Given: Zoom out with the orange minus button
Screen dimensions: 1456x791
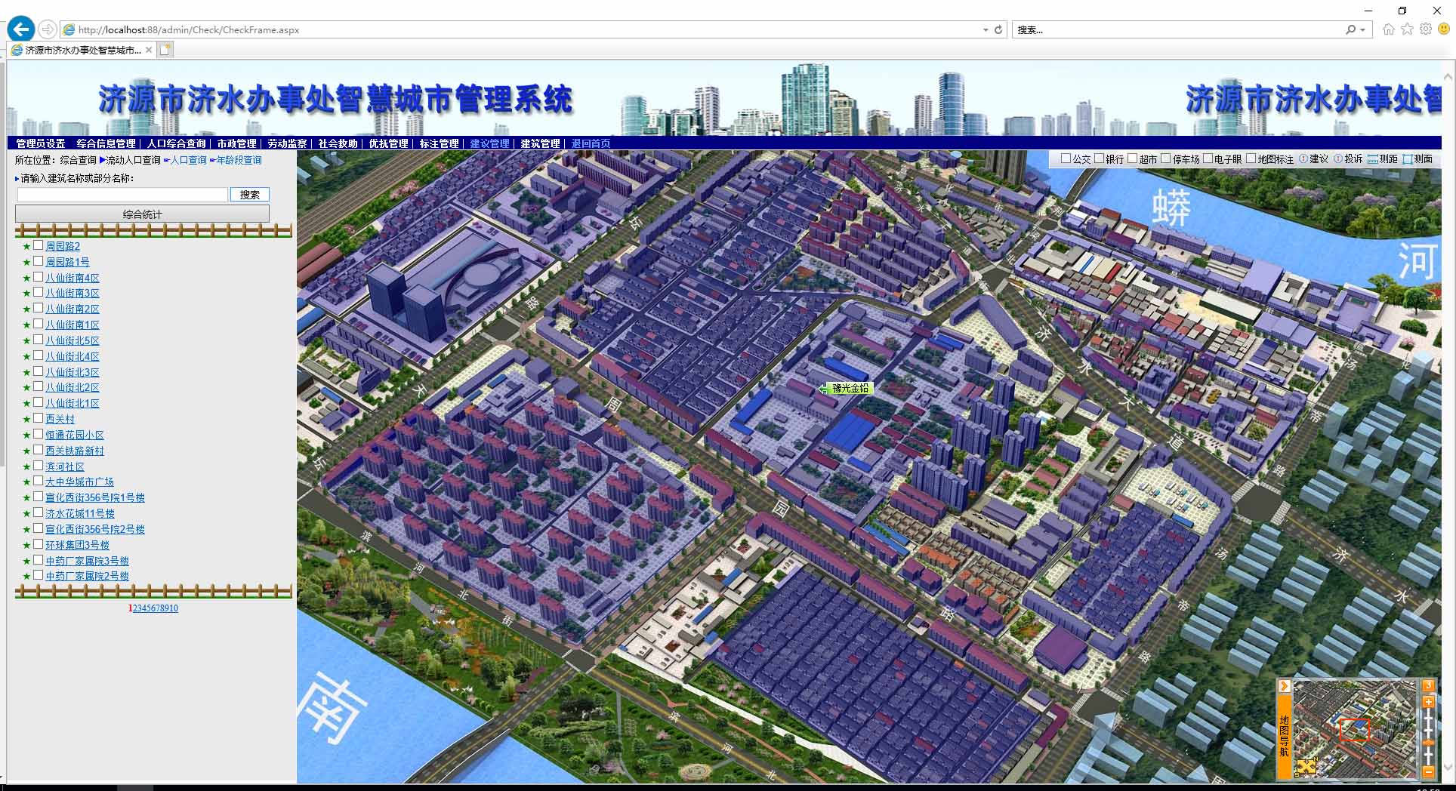Looking at the screenshot, I should coord(1428,771).
